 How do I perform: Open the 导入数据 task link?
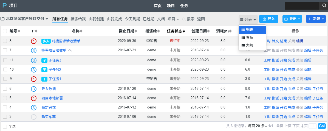point(49,89)
